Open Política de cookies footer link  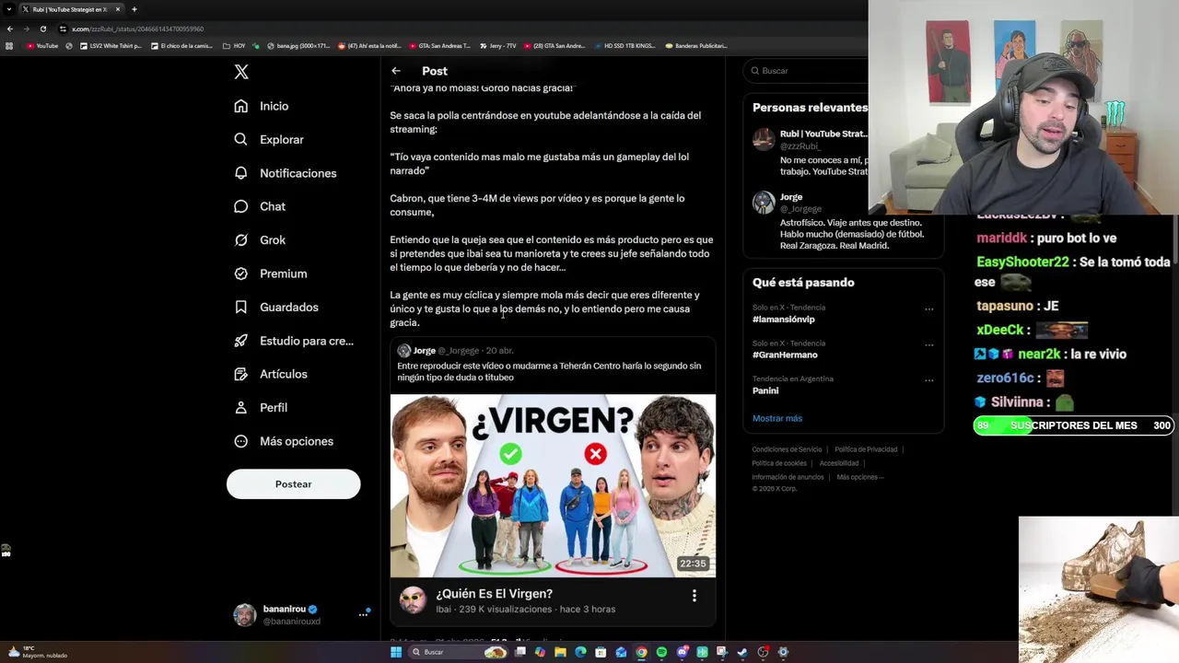coord(779,463)
